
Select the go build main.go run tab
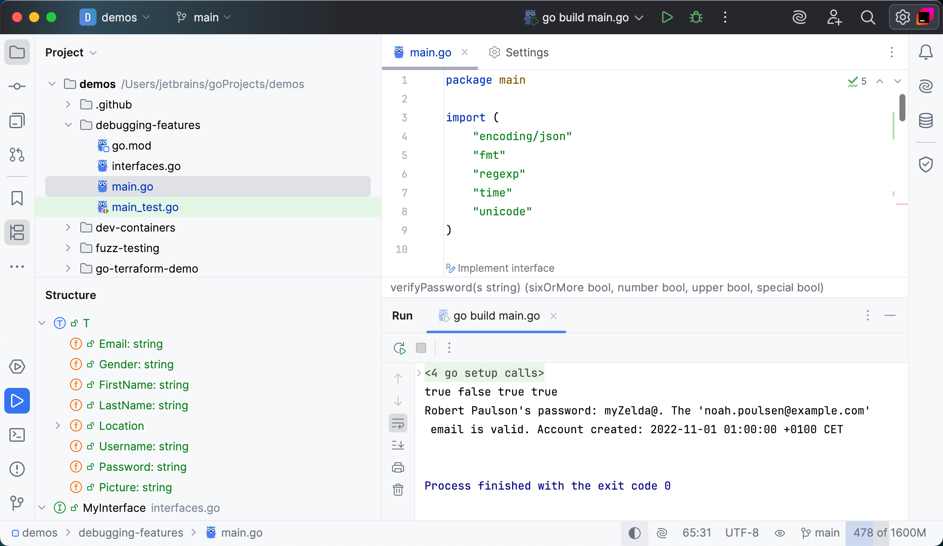click(496, 316)
